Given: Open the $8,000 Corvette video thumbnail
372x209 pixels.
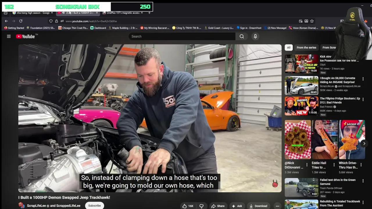Looking at the screenshot, I should pos(301,85).
